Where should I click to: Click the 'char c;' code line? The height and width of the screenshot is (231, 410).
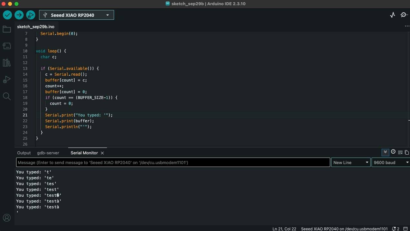[x=48, y=57]
